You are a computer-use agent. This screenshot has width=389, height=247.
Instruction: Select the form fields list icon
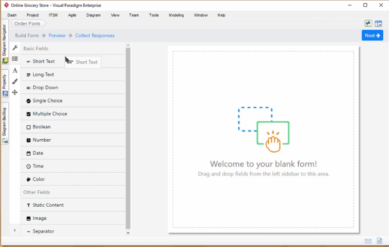click(x=15, y=59)
